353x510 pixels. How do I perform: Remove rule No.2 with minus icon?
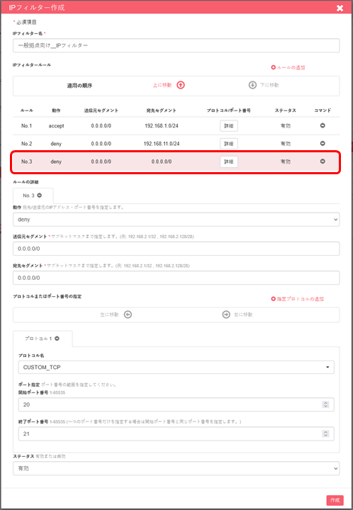click(x=323, y=143)
